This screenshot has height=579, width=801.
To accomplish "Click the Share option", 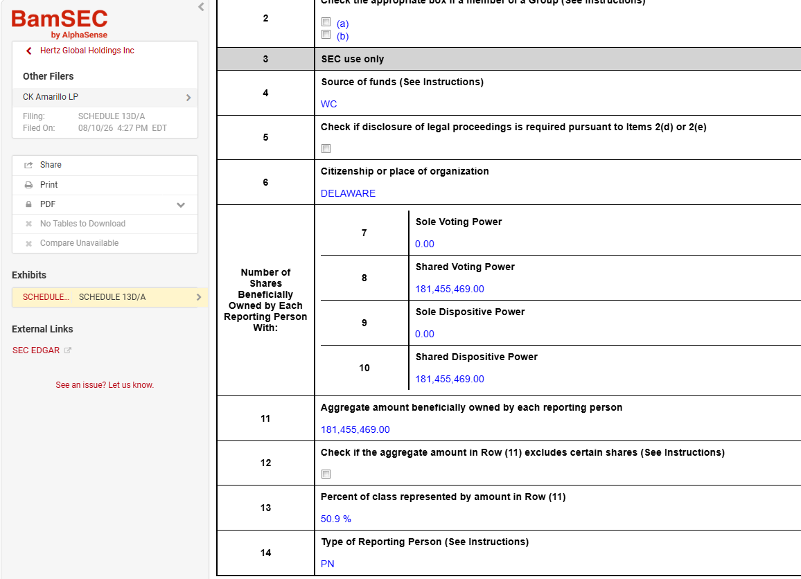I will (105, 165).
